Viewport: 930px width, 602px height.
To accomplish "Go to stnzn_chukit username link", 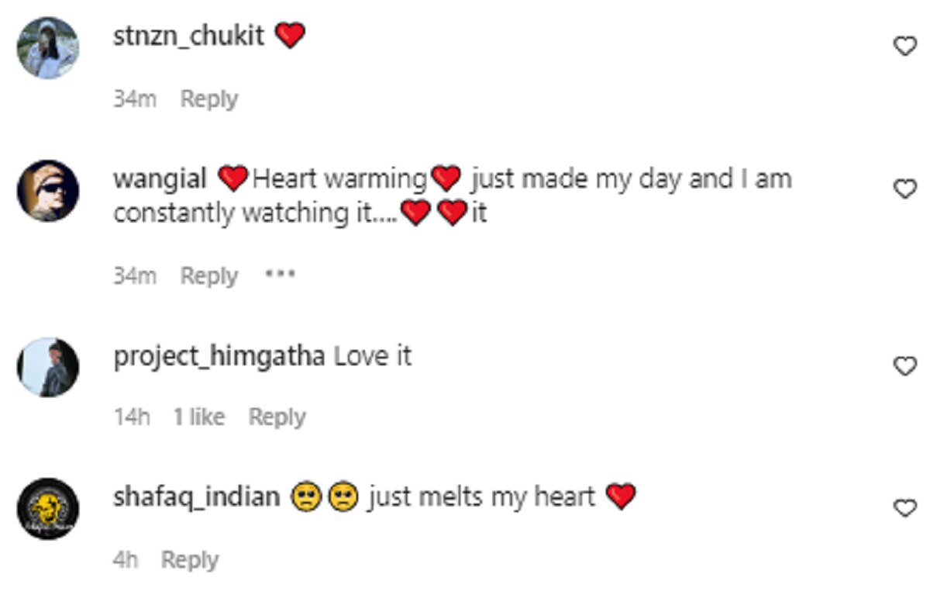I will (x=188, y=36).
